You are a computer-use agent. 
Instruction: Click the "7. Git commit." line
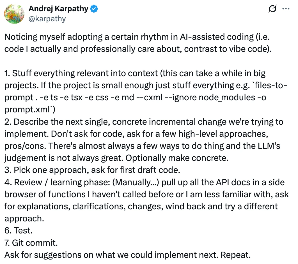(x=31, y=243)
